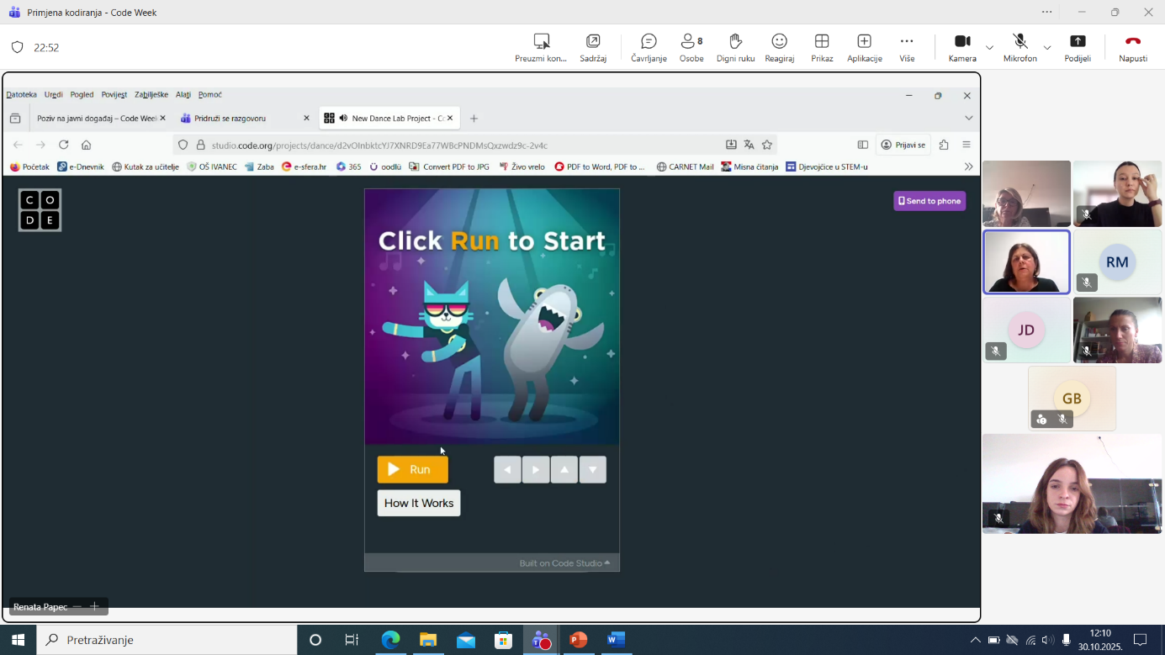Expand the Mikrofon options dropdown arrow
The image size is (1165, 655).
pyautogui.click(x=1047, y=48)
